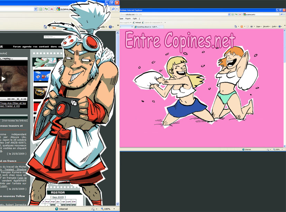286x212 pixels.
Task: Click the orange feed icon in left window
Action: pos(54,28)
